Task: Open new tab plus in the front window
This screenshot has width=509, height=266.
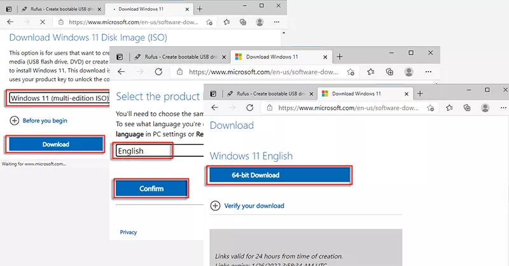Action: (x=419, y=93)
